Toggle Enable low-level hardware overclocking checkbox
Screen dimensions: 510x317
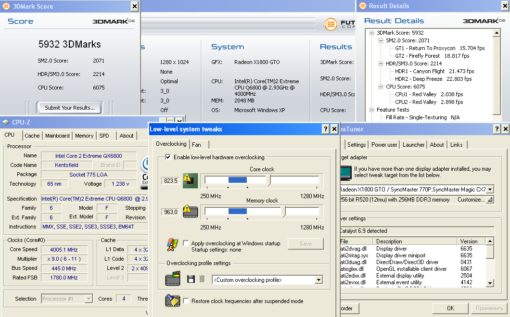tap(168, 157)
